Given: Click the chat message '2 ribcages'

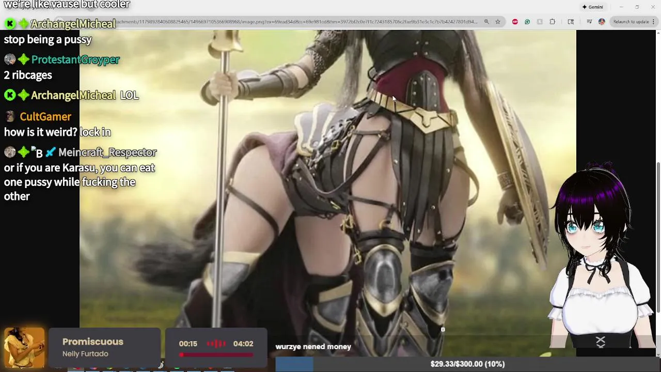Looking at the screenshot, I should pos(28,75).
